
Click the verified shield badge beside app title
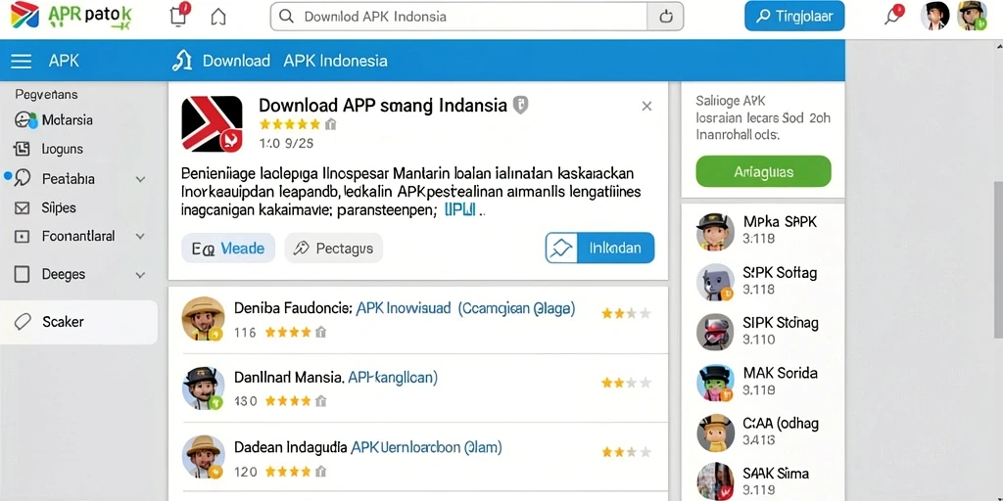click(521, 106)
